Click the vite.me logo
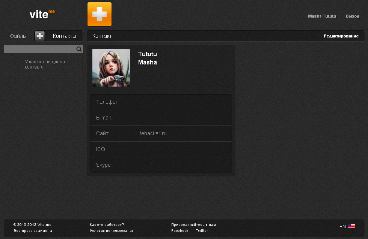The width and height of the screenshot is (368, 239). click(42, 14)
